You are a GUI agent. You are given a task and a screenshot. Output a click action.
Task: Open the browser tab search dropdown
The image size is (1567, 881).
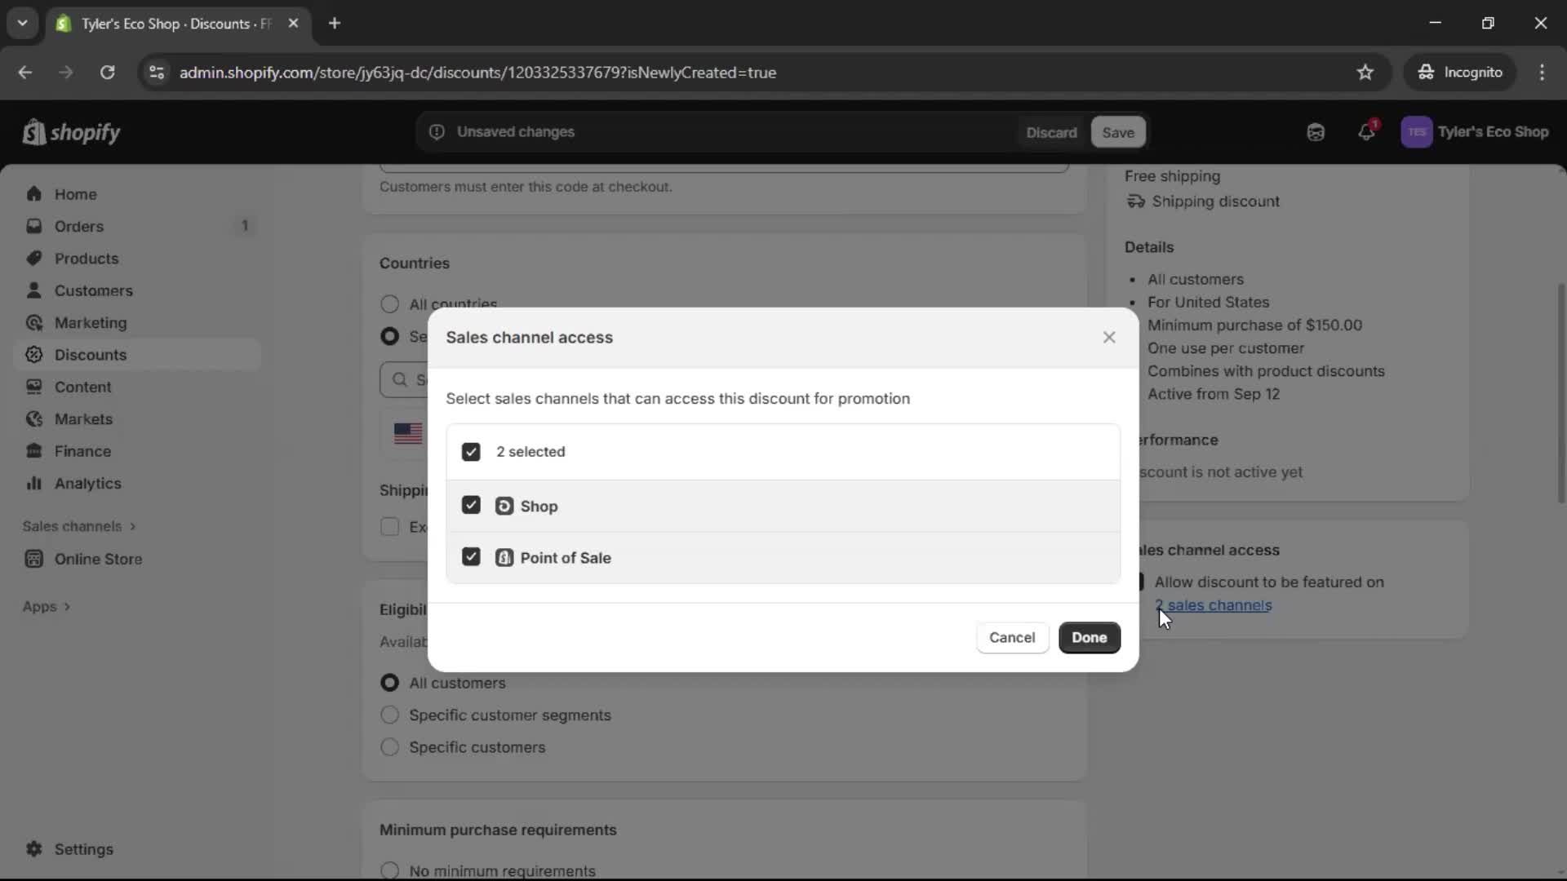(22, 23)
